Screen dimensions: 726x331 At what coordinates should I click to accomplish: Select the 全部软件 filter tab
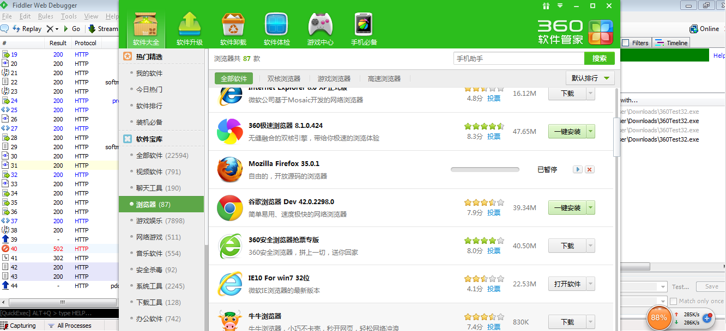click(x=234, y=78)
